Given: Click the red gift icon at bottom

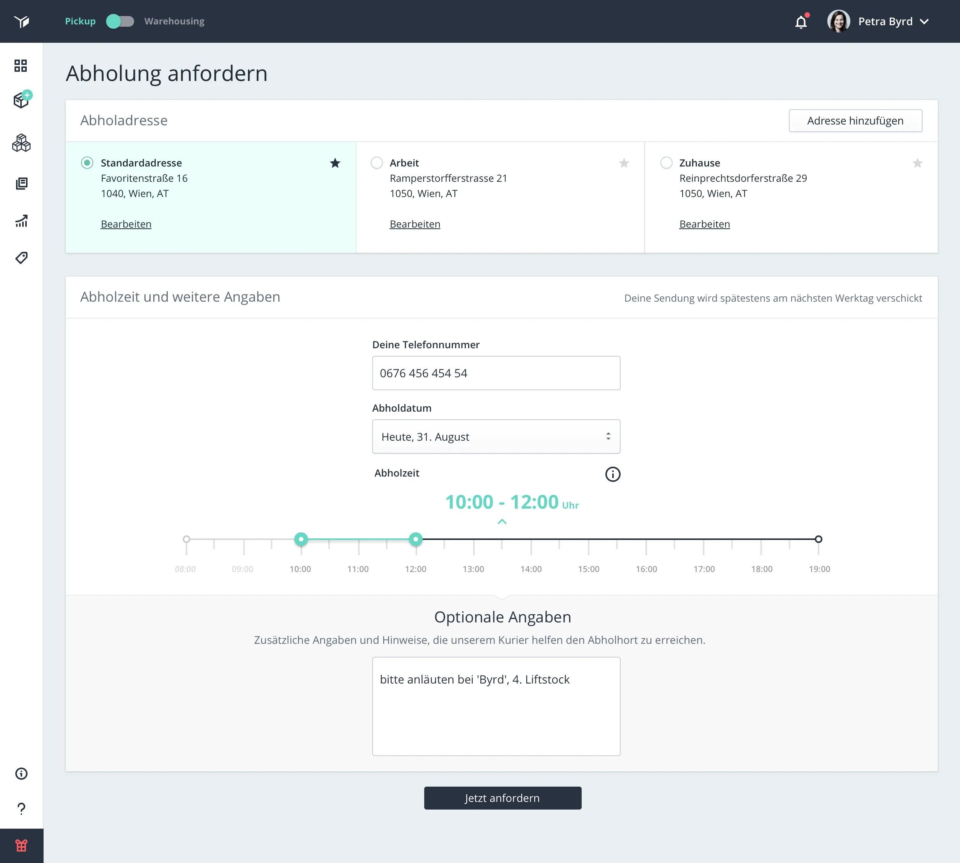Looking at the screenshot, I should click(x=21, y=845).
